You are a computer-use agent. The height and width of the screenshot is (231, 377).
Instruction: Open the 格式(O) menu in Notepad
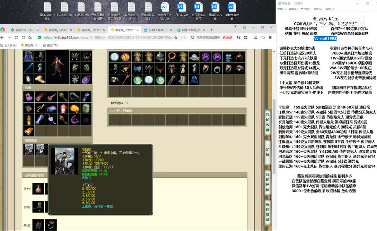click(305, 9)
